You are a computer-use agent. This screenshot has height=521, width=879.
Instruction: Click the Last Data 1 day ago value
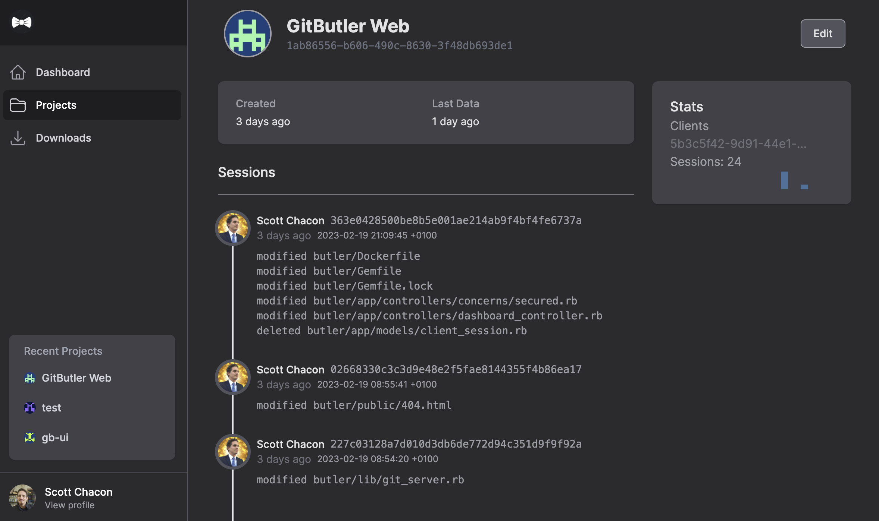tap(455, 121)
